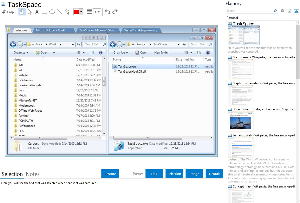Select the freehand drawing tool
300x203 pixels.
tap(67, 12)
